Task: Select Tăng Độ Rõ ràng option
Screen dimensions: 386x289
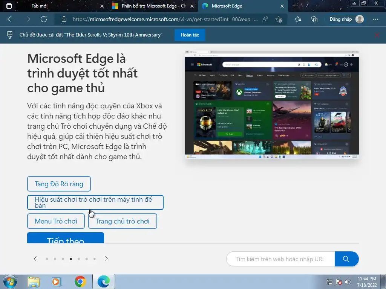Action: click(x=59, y=184)
